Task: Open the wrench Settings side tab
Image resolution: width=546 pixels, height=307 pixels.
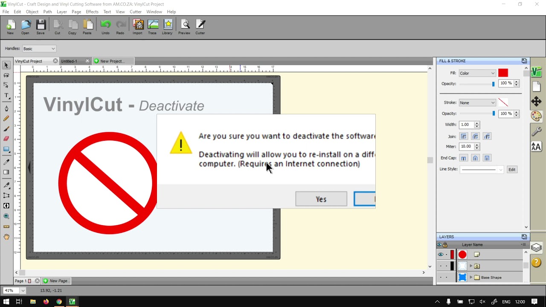Action: point(536,131)
